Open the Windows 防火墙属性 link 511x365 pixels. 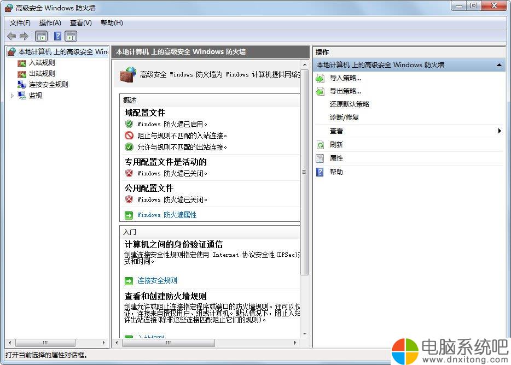pyautogui.click(x=167, y=215)
